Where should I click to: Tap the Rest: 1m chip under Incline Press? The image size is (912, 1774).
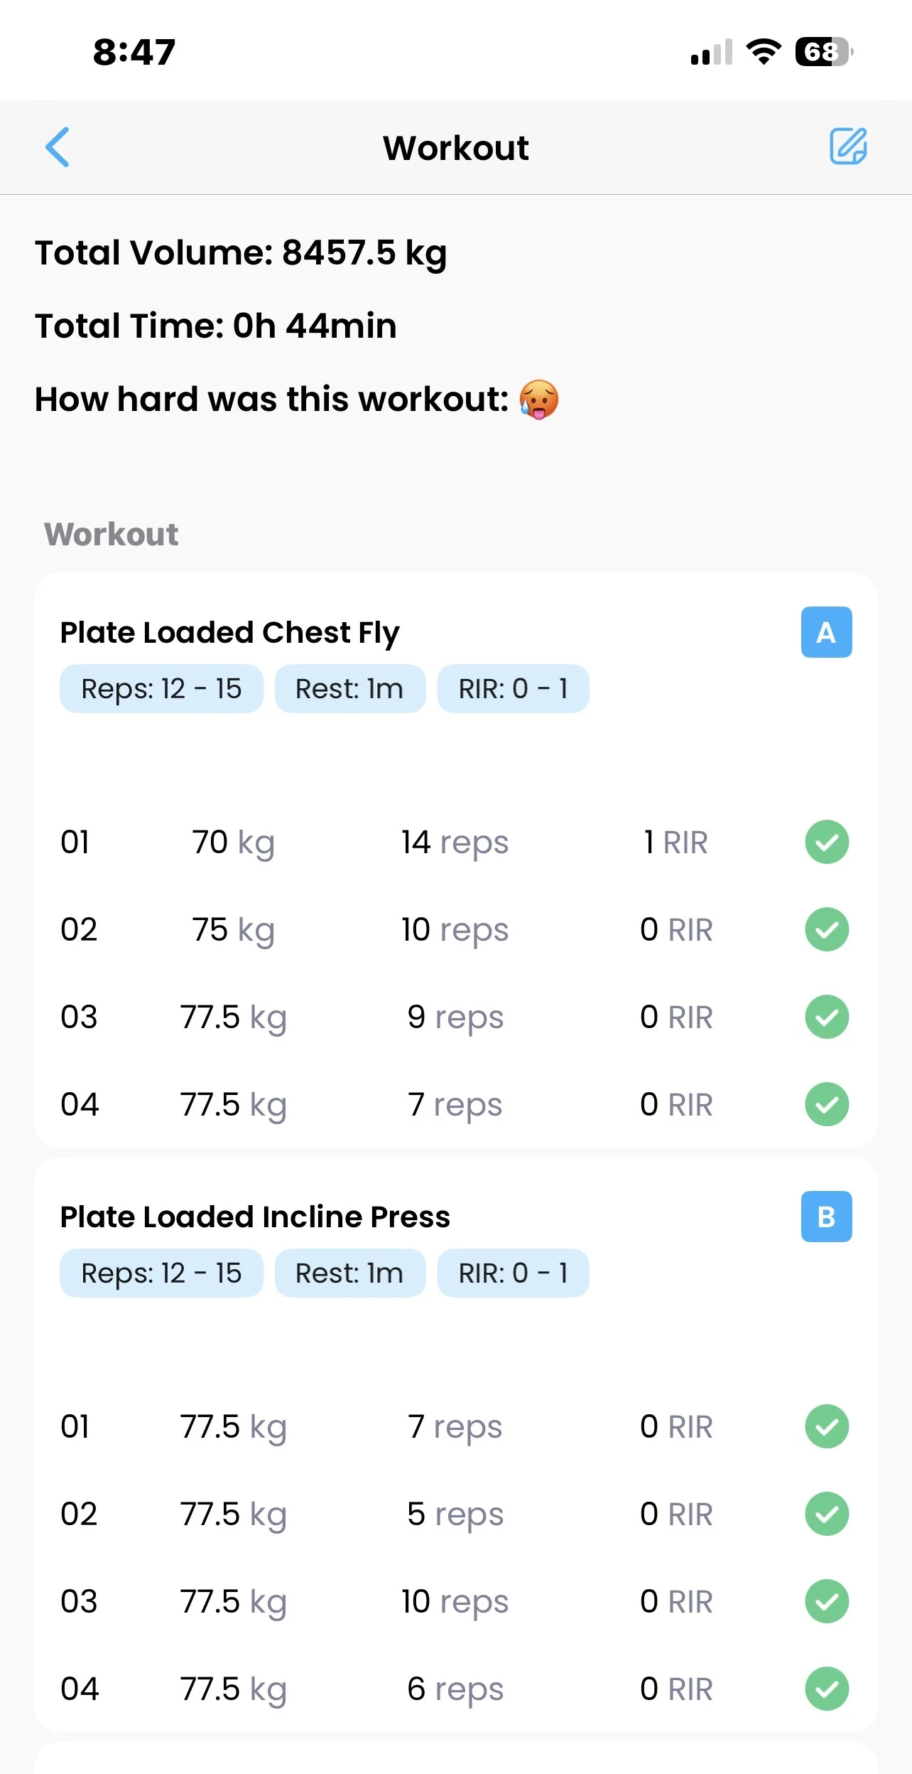(x=349, y=1273)
